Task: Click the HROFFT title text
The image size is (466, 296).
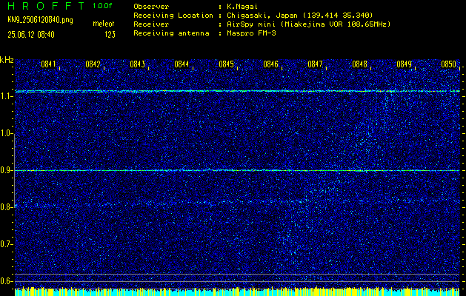Action: click(x=47, y=6)
